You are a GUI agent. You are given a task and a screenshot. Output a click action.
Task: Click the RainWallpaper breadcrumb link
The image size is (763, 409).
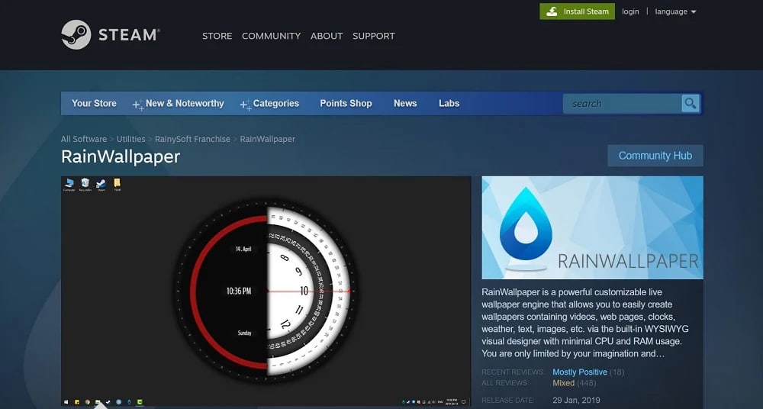[x=268, y=139]
